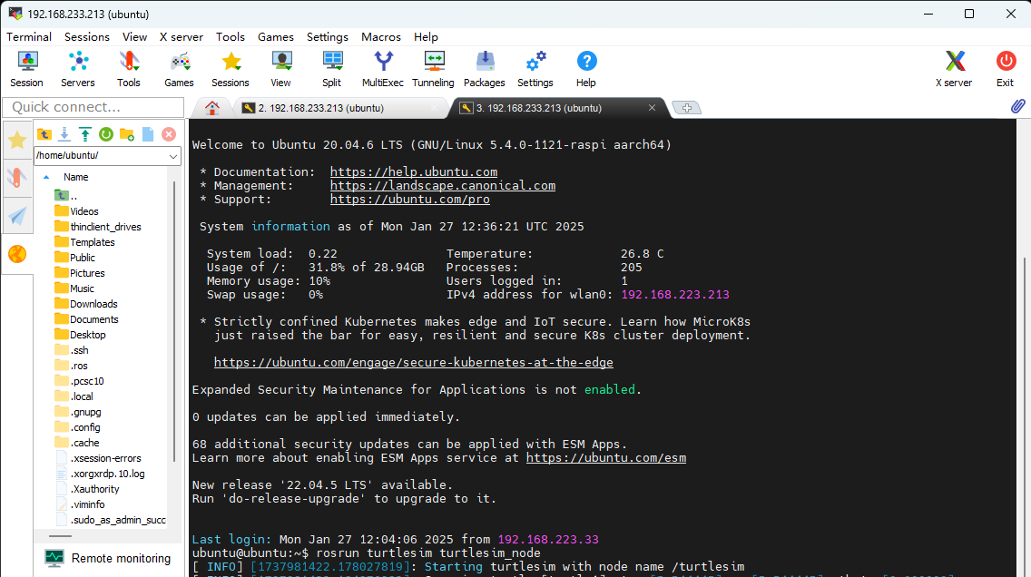Click the ubuntu.com/esm link
1031x577 pixels.
605,458
